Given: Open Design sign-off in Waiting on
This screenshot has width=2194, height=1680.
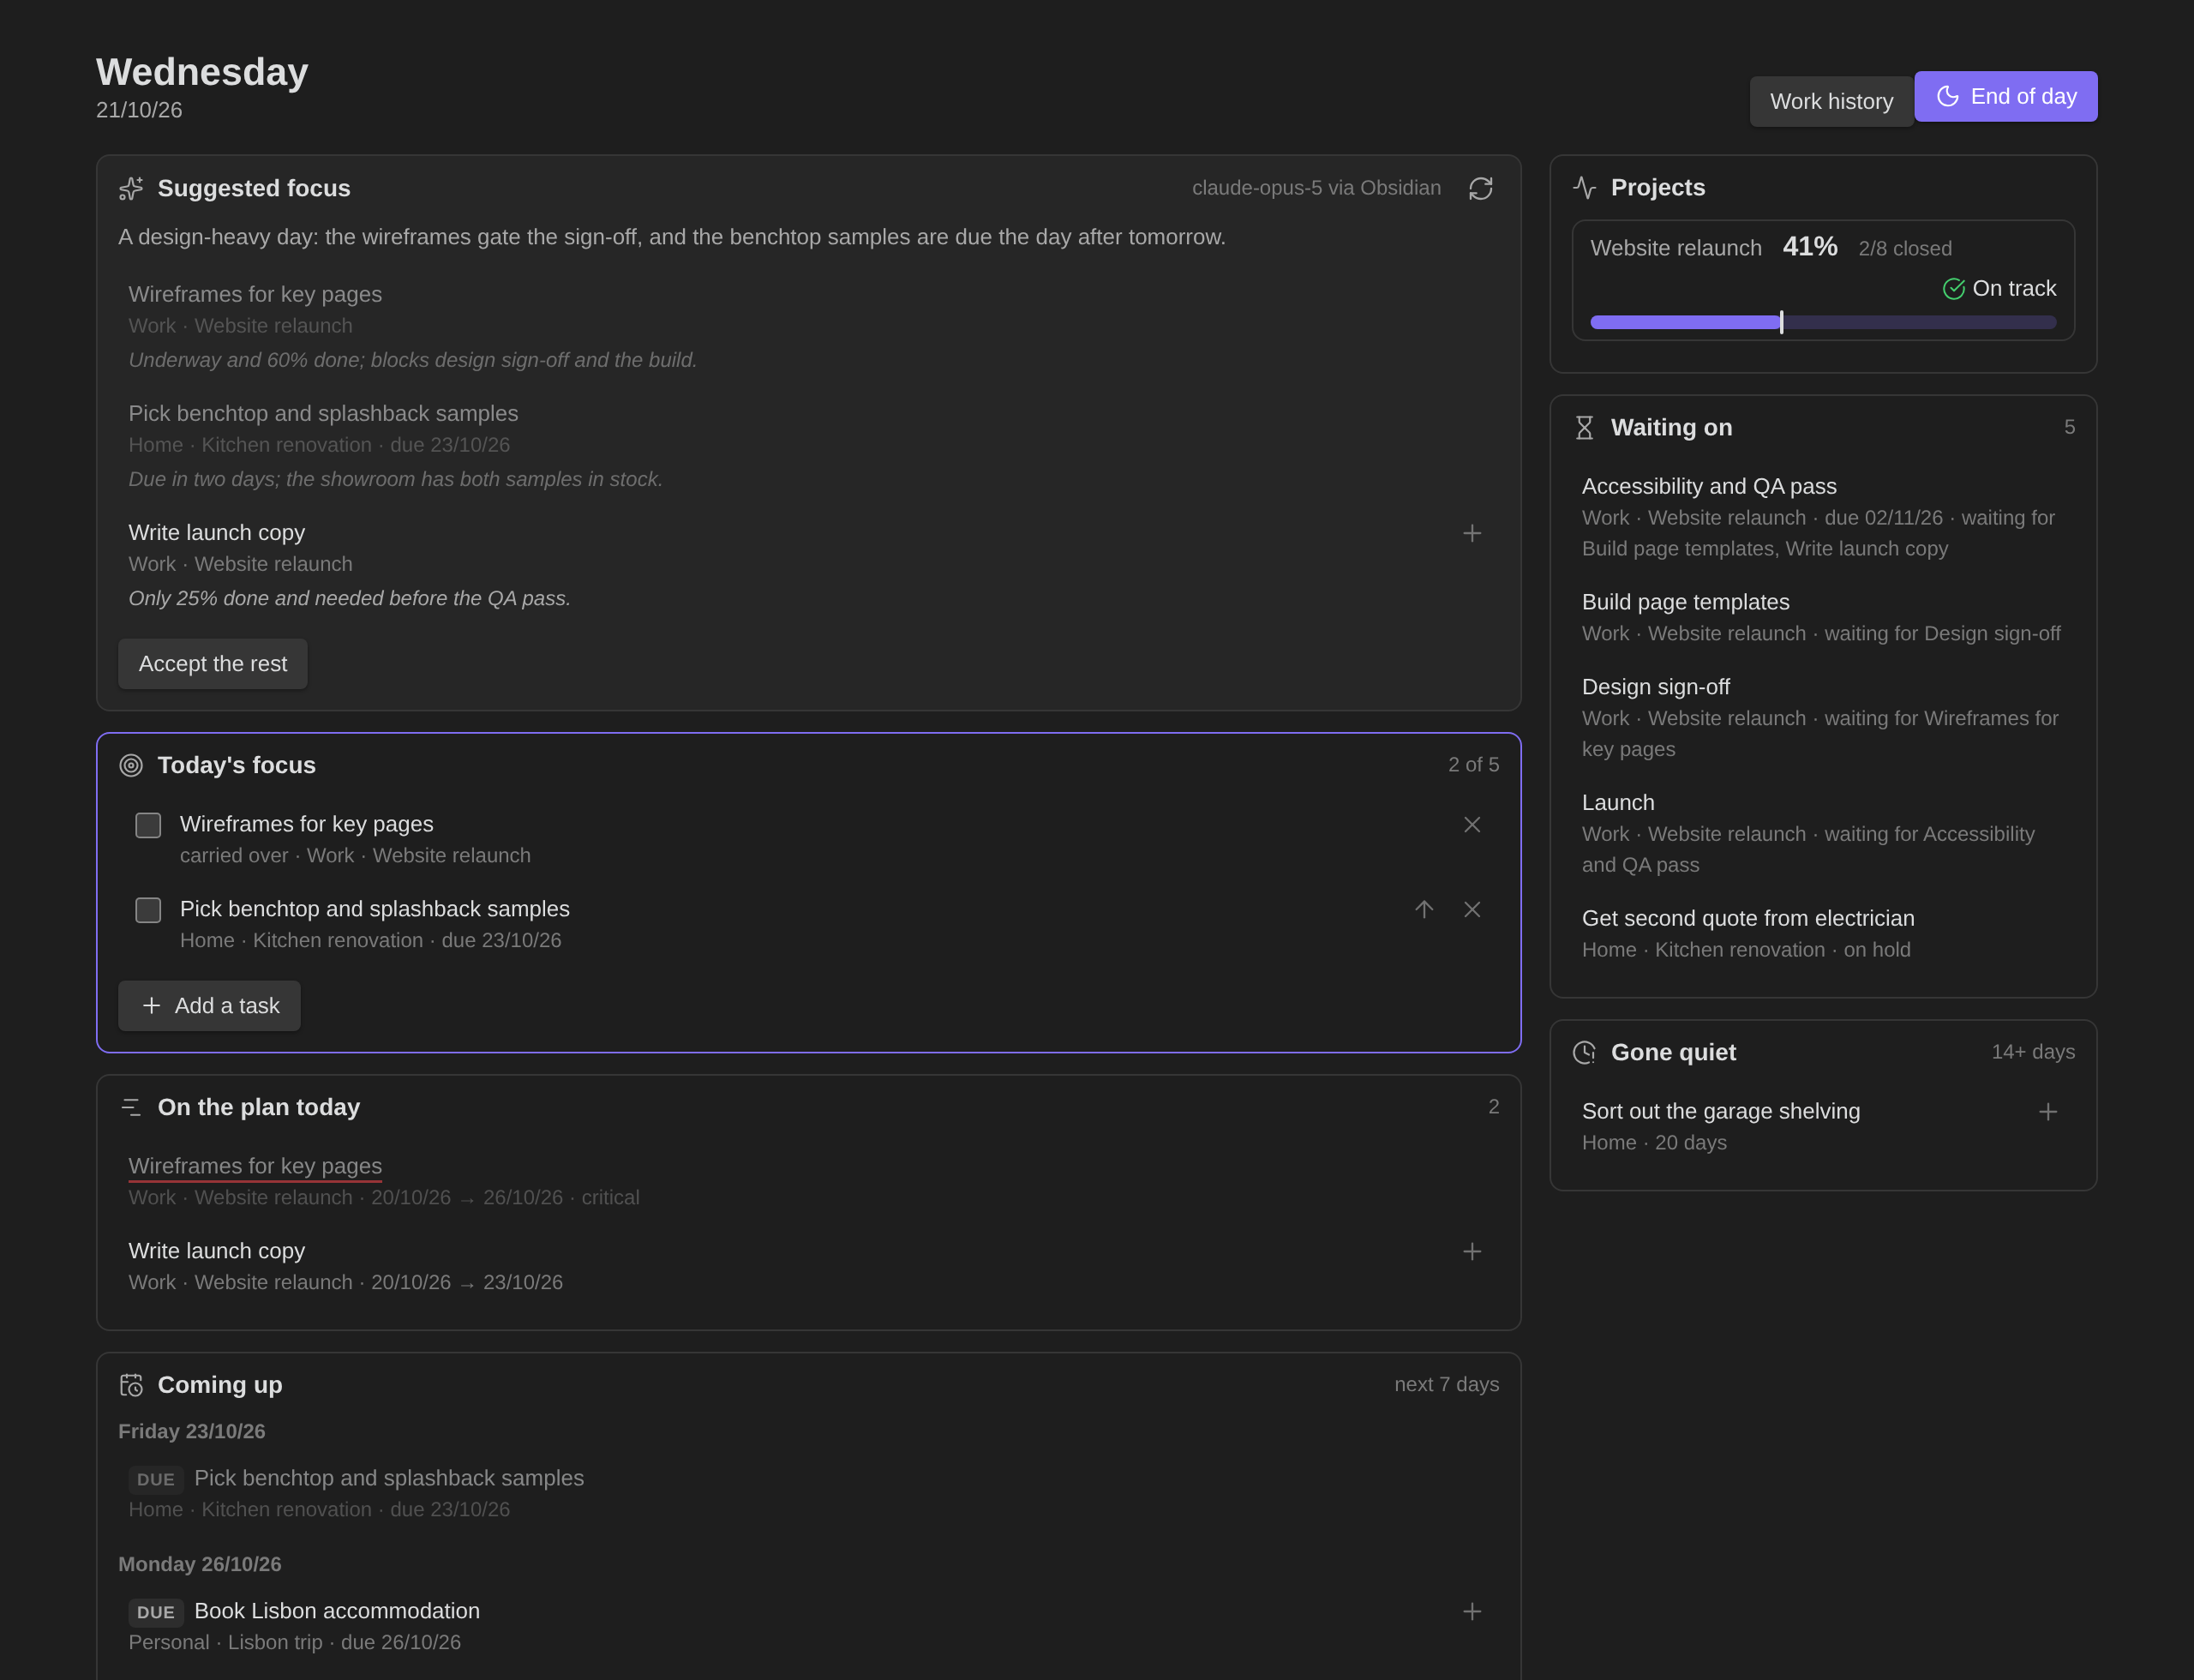Looking at the screenshot, I should coord(1656,687).
